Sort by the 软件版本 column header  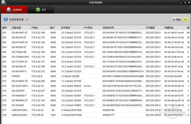[x=72, y=28]
